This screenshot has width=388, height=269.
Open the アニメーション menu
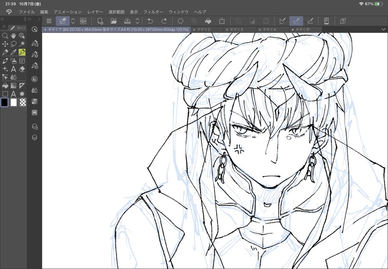pos(67,12)
